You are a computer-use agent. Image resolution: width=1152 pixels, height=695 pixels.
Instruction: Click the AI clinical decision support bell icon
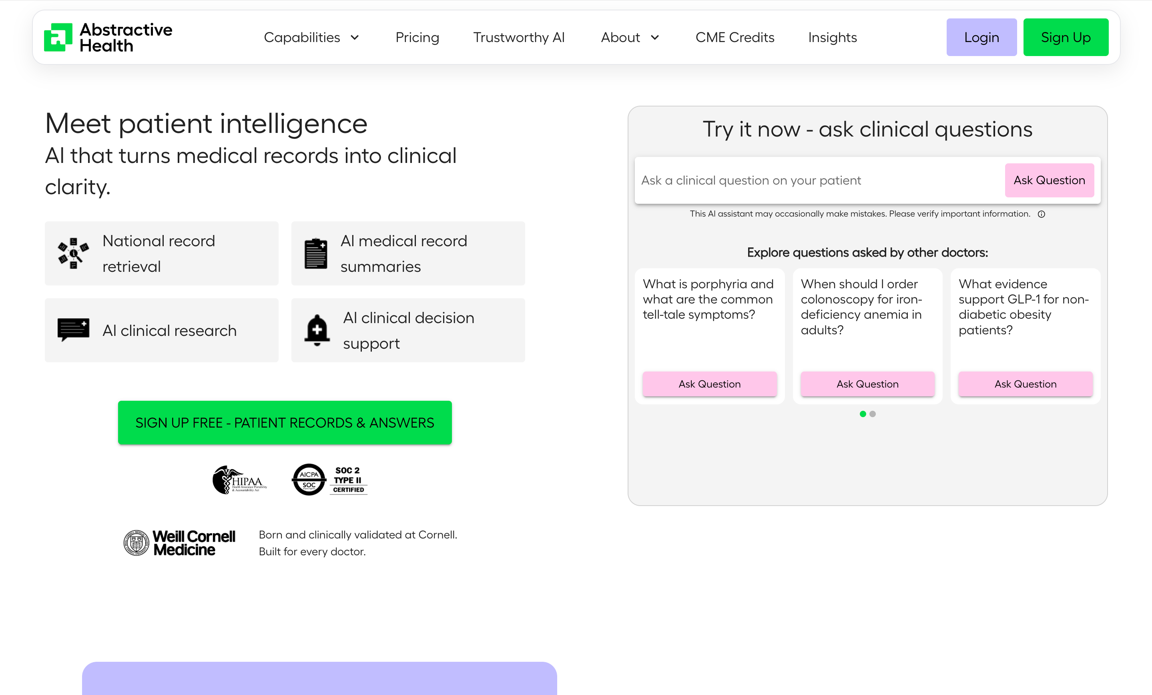point(317,330)
